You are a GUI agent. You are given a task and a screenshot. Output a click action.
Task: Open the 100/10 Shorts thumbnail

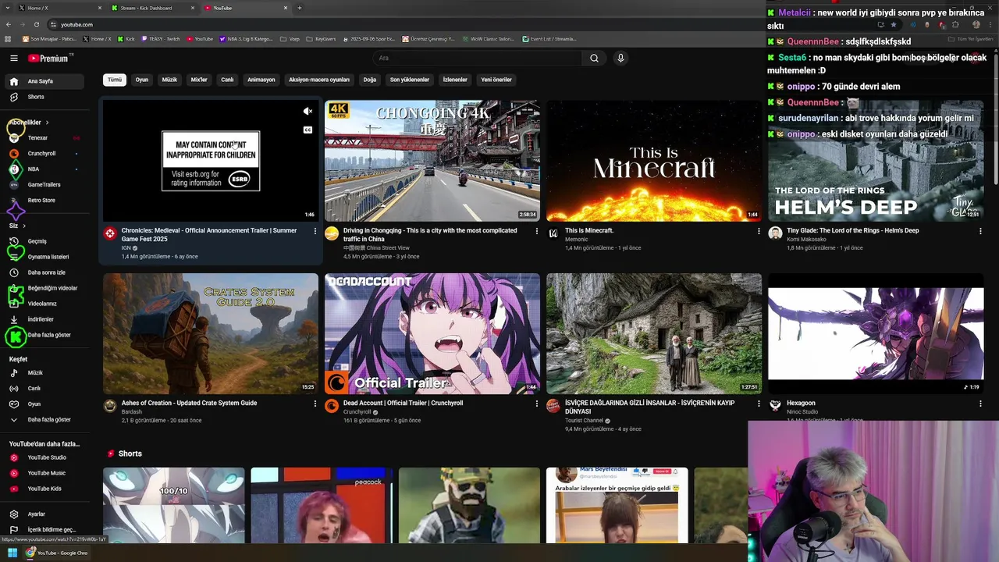click(x=173, y=505)
